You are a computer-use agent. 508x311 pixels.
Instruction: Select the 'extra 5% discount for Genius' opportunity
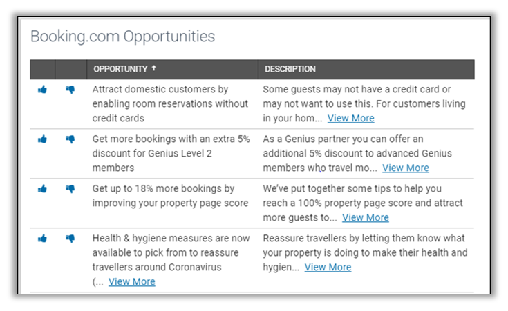click(x=171, y=153)
